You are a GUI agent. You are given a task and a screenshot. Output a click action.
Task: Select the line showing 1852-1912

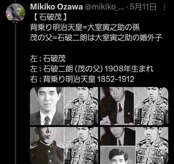coord(82,79)
